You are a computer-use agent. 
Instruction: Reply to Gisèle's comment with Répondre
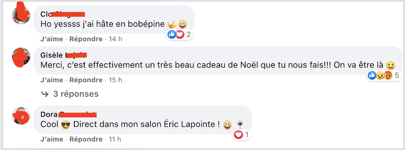[x=86, y=80]
